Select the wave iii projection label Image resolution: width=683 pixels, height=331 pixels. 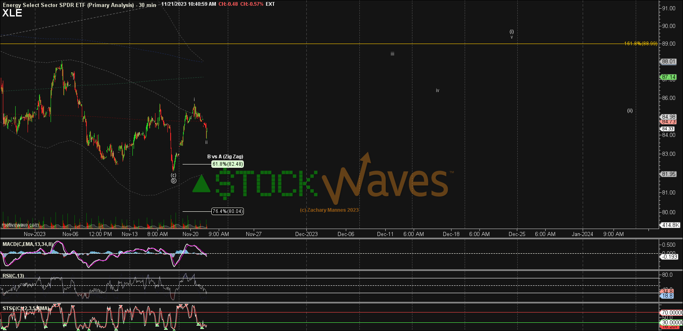point(393,54)
